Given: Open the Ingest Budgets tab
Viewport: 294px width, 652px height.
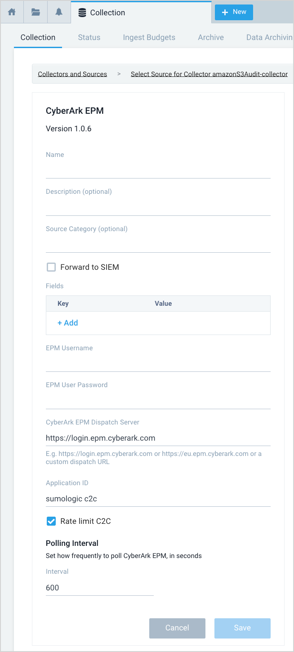Looking at the screenshot, I should 149,37.
